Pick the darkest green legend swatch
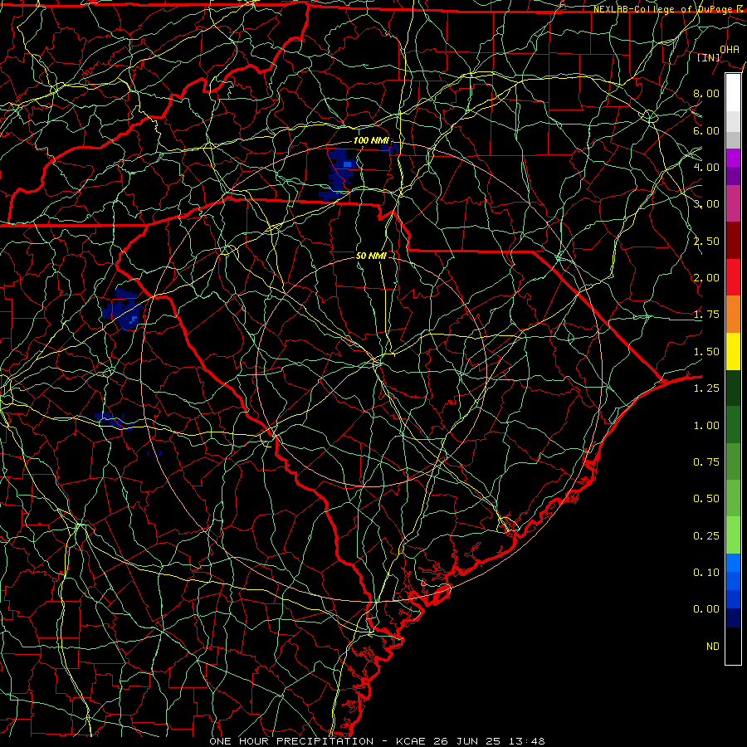Image resolution: width=747 pixels, height=747 pixels. (733, 388)
